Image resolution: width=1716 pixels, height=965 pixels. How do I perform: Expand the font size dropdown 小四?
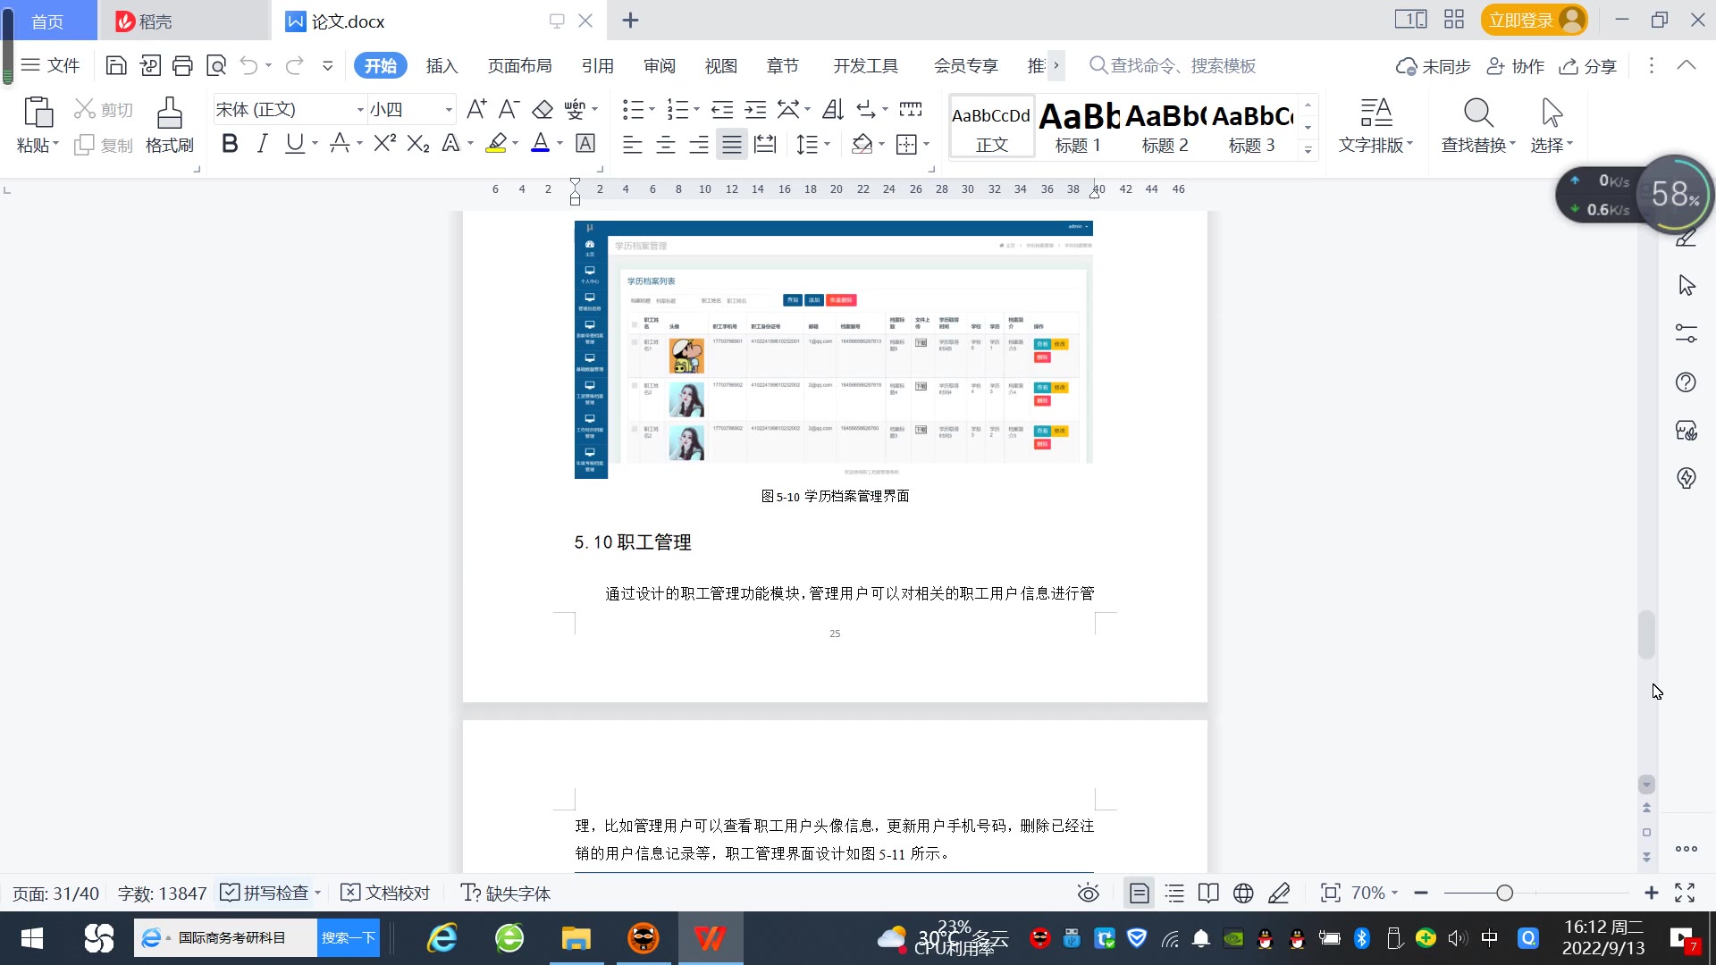point(449,110)
